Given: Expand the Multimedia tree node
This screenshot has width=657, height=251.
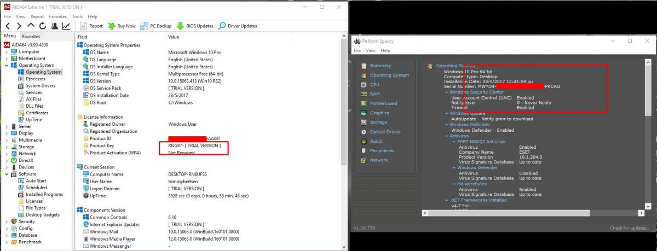Looking at the screenshot, I should coord(7,140).
